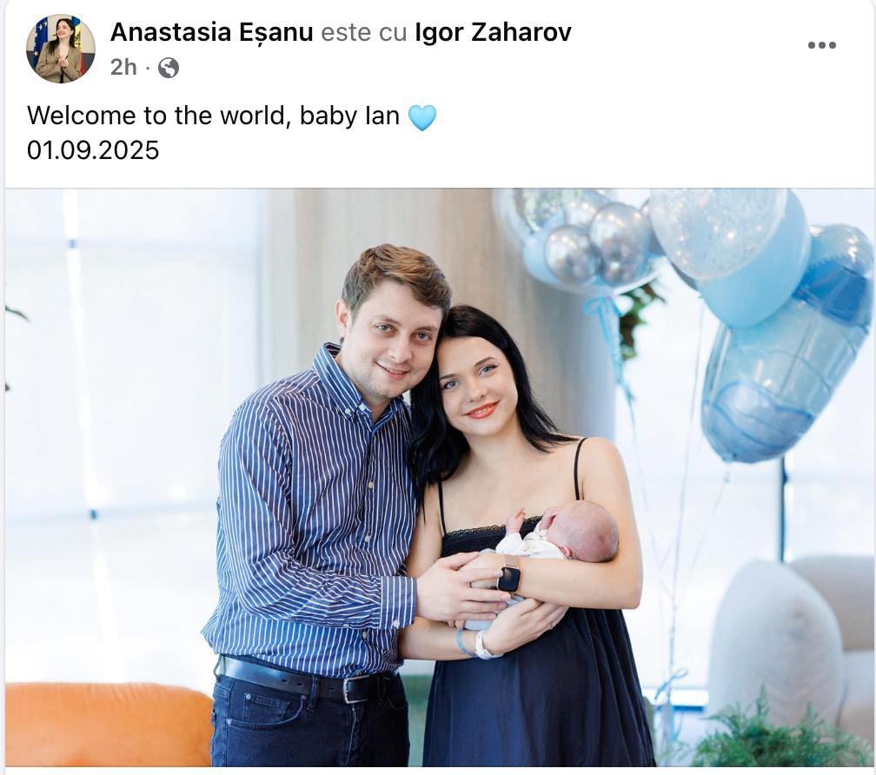Viewport: 876px width, 775px height.
Task: Click the 'Welcome to the world, baby Ian' caption
Action: coord(214,116)
